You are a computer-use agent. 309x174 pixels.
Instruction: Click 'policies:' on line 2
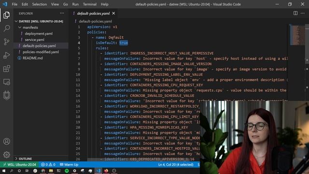click(x=97, y=32)
